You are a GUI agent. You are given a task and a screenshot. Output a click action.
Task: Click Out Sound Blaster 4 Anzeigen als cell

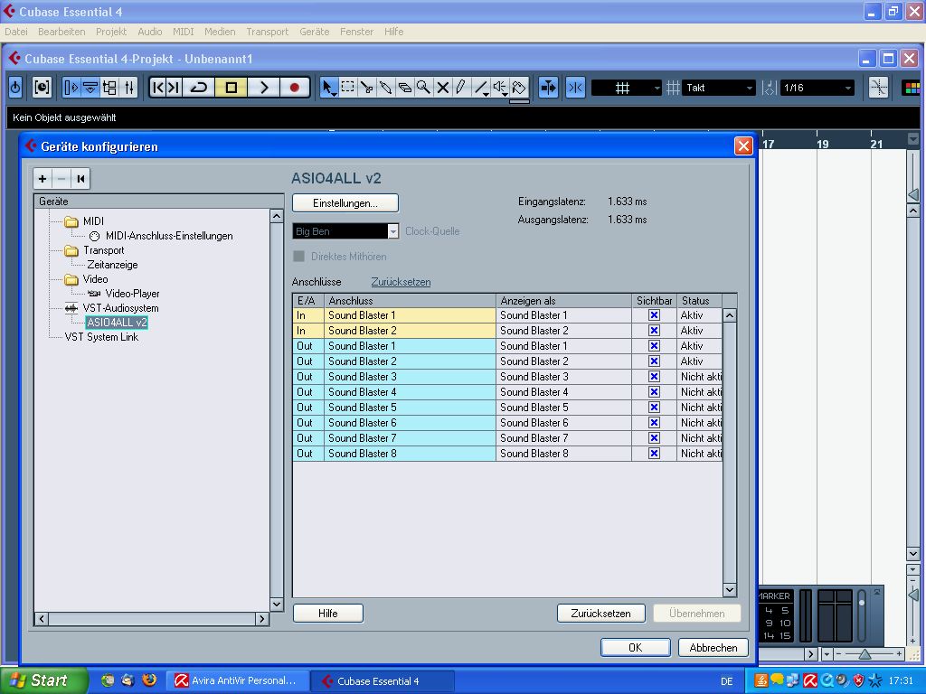563,392
